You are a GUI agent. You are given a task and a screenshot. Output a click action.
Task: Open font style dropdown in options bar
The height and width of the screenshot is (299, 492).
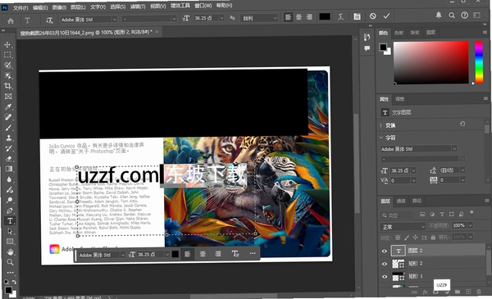click(x=174, y=19)
